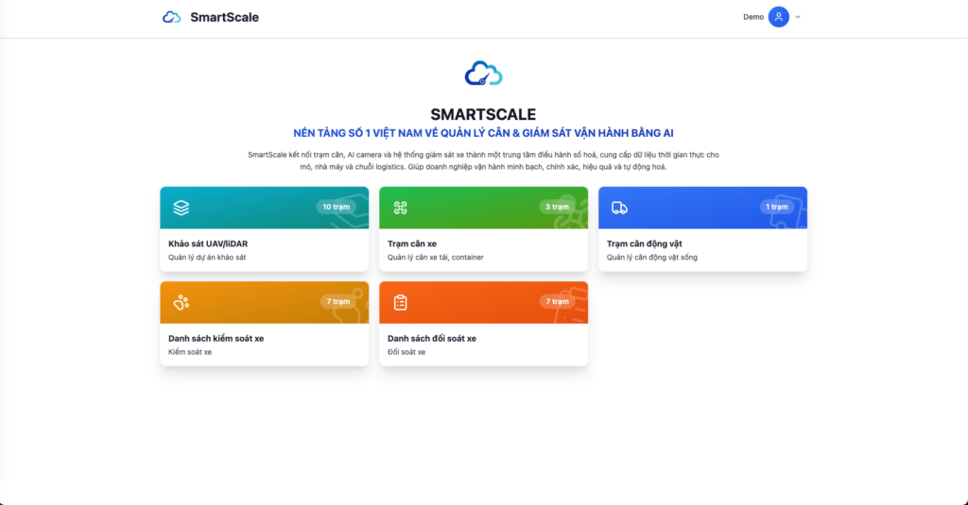This screenshot has height=505, width=968.
Task: Click the 10 trạm badge
Action: click(336, 207)
